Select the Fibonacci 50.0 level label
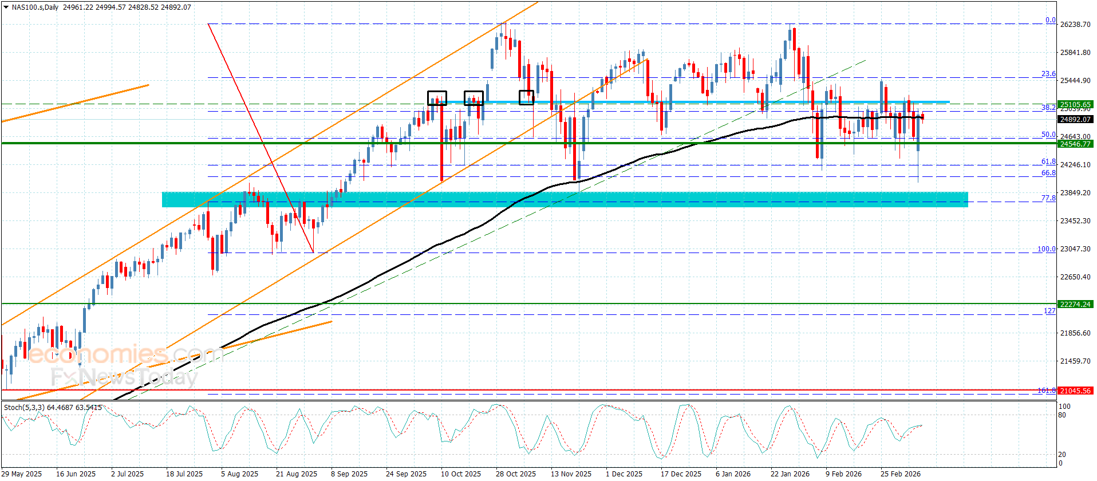 1048,135
